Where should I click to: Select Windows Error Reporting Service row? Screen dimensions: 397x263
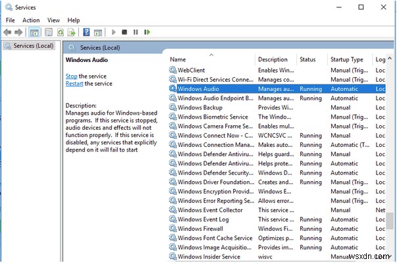tap(277, 200)
